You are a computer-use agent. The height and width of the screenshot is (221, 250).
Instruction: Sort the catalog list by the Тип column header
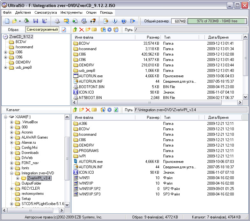180,118
